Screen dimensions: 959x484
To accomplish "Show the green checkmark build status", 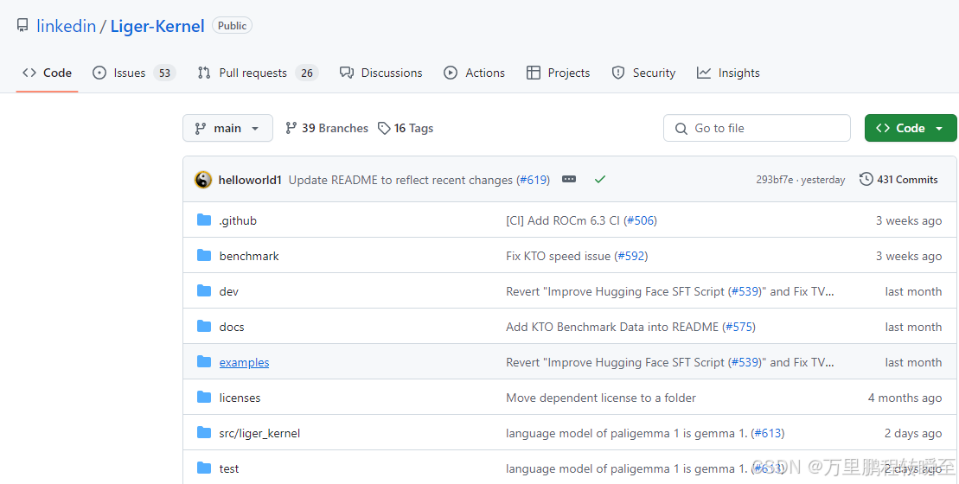I will point(600,179).
